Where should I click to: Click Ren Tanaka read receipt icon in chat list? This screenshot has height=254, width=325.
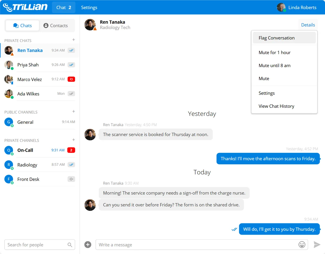point(71,50)
